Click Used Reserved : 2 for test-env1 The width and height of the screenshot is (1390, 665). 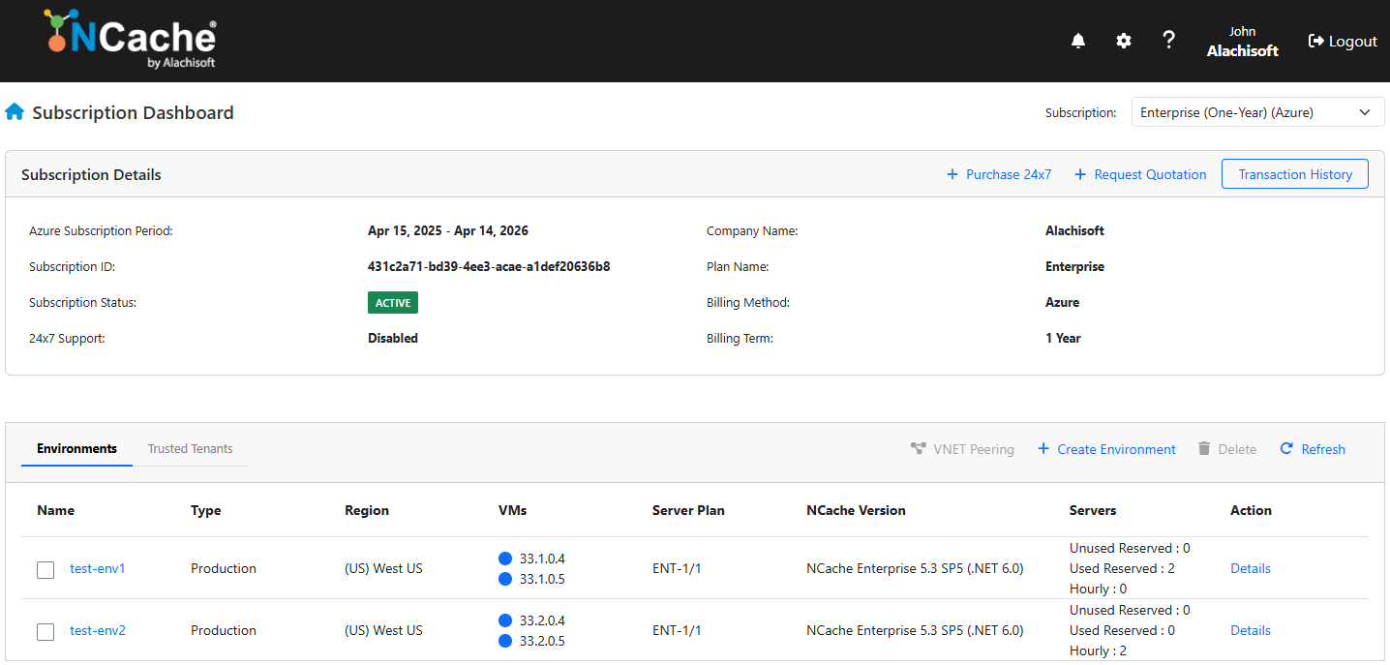click(x=1122, y=568)
